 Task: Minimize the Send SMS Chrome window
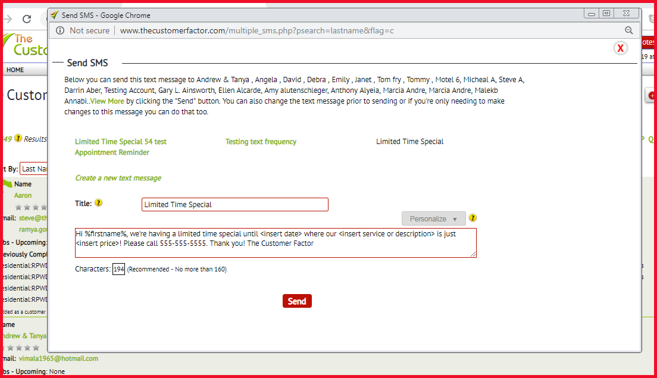[x=591, y=14]
